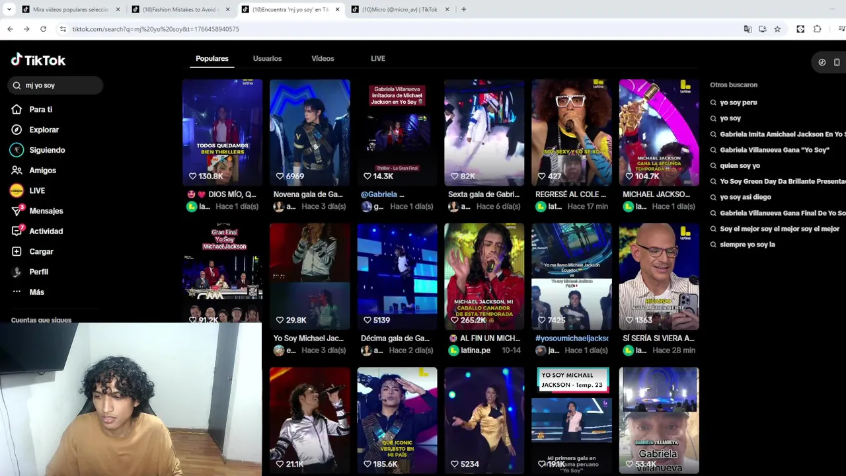The height and width of the screenshot is (476, 846).
Task: Open Mensajes icon with notification badge
Action: (x=17, y=211)
